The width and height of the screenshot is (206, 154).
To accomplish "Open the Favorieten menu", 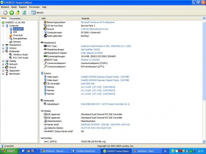I will [34, 7].
